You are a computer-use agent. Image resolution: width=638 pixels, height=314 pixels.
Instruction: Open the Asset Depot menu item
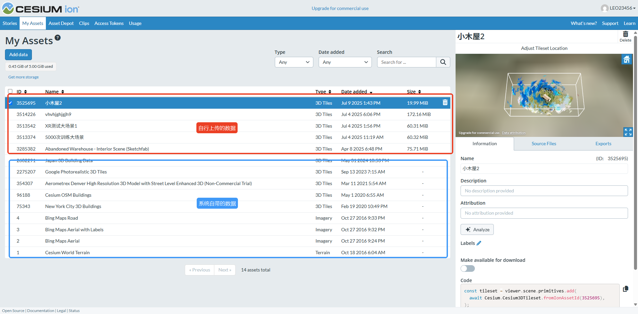click(x=61, y=23)
